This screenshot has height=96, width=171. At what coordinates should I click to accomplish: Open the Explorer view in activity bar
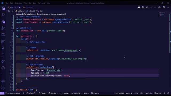tap(3, 8)
